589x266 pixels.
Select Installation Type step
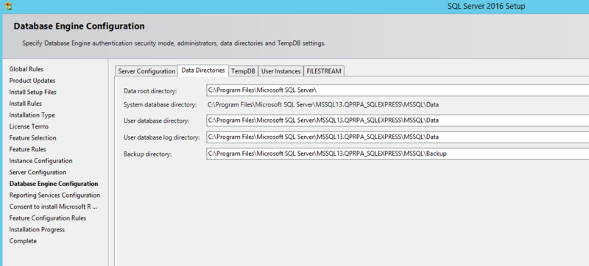pos(32,115)
